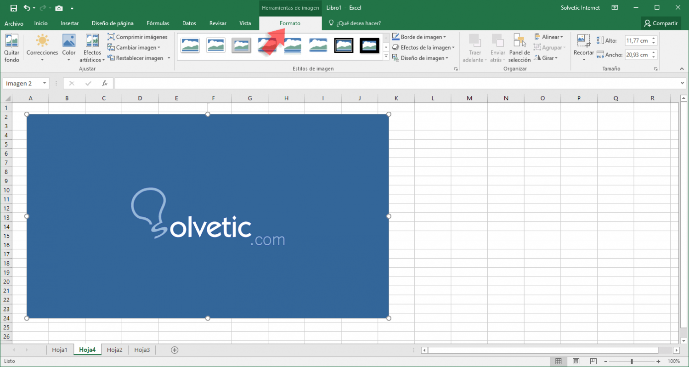Click the Insert Function fx icon
This screenshot has height=367, width=689.
tap(105, 83)
